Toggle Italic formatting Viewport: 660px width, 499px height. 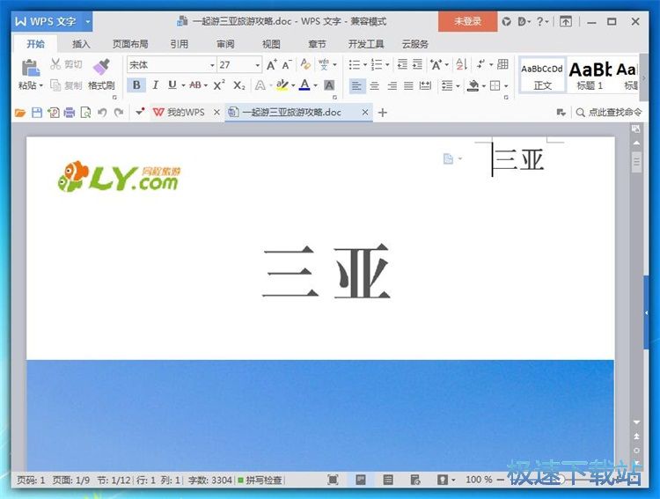(155, 85)
